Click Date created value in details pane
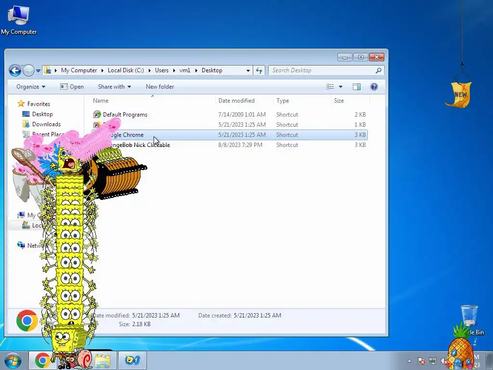Image resolution: width=493 pixels, height=370 pixels. pyautogui.click(x=258, y=315)
